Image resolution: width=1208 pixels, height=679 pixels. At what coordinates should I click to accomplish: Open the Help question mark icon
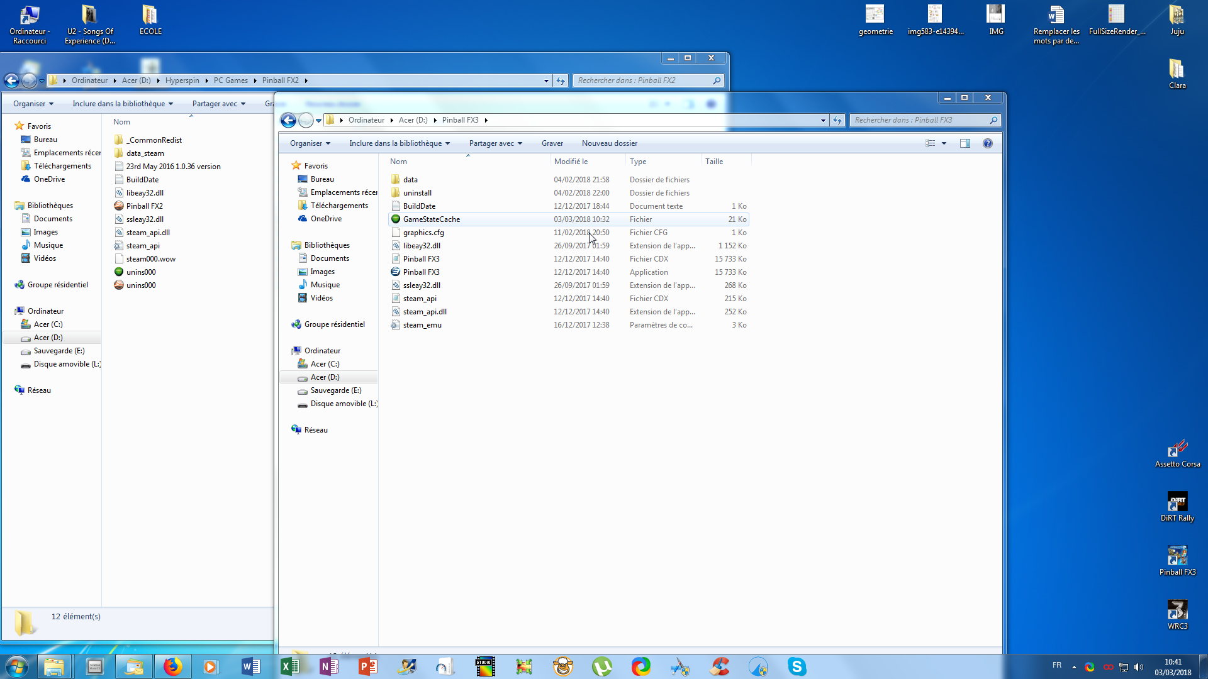click(x=988, y=143)
